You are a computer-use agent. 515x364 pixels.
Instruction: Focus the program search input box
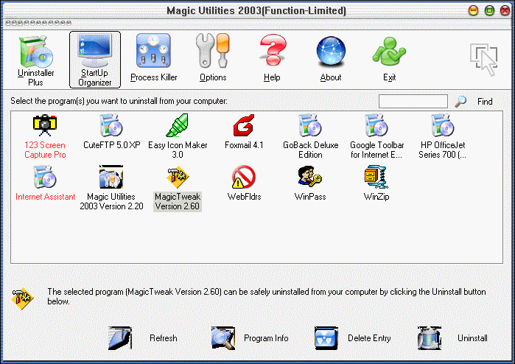(x=413, y=101)
